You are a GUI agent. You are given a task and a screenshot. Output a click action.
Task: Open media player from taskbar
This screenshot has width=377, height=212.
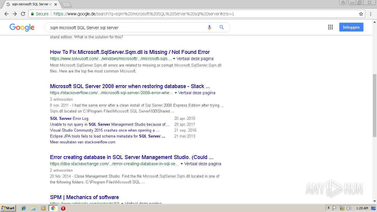43,208
